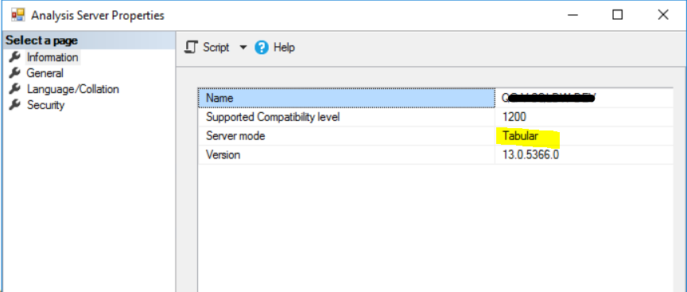Close the Analysis Server Properties window
Image resolution: width=687 pixels, height=292 pixels.
click(663, 15)
